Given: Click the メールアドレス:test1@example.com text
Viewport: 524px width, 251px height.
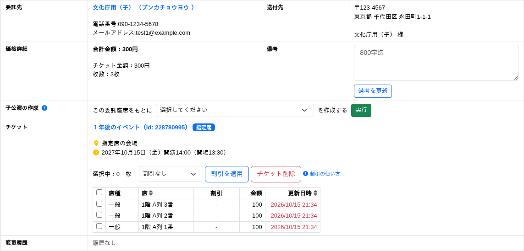Looking at the screenshot, I should [x=141, y=32].
